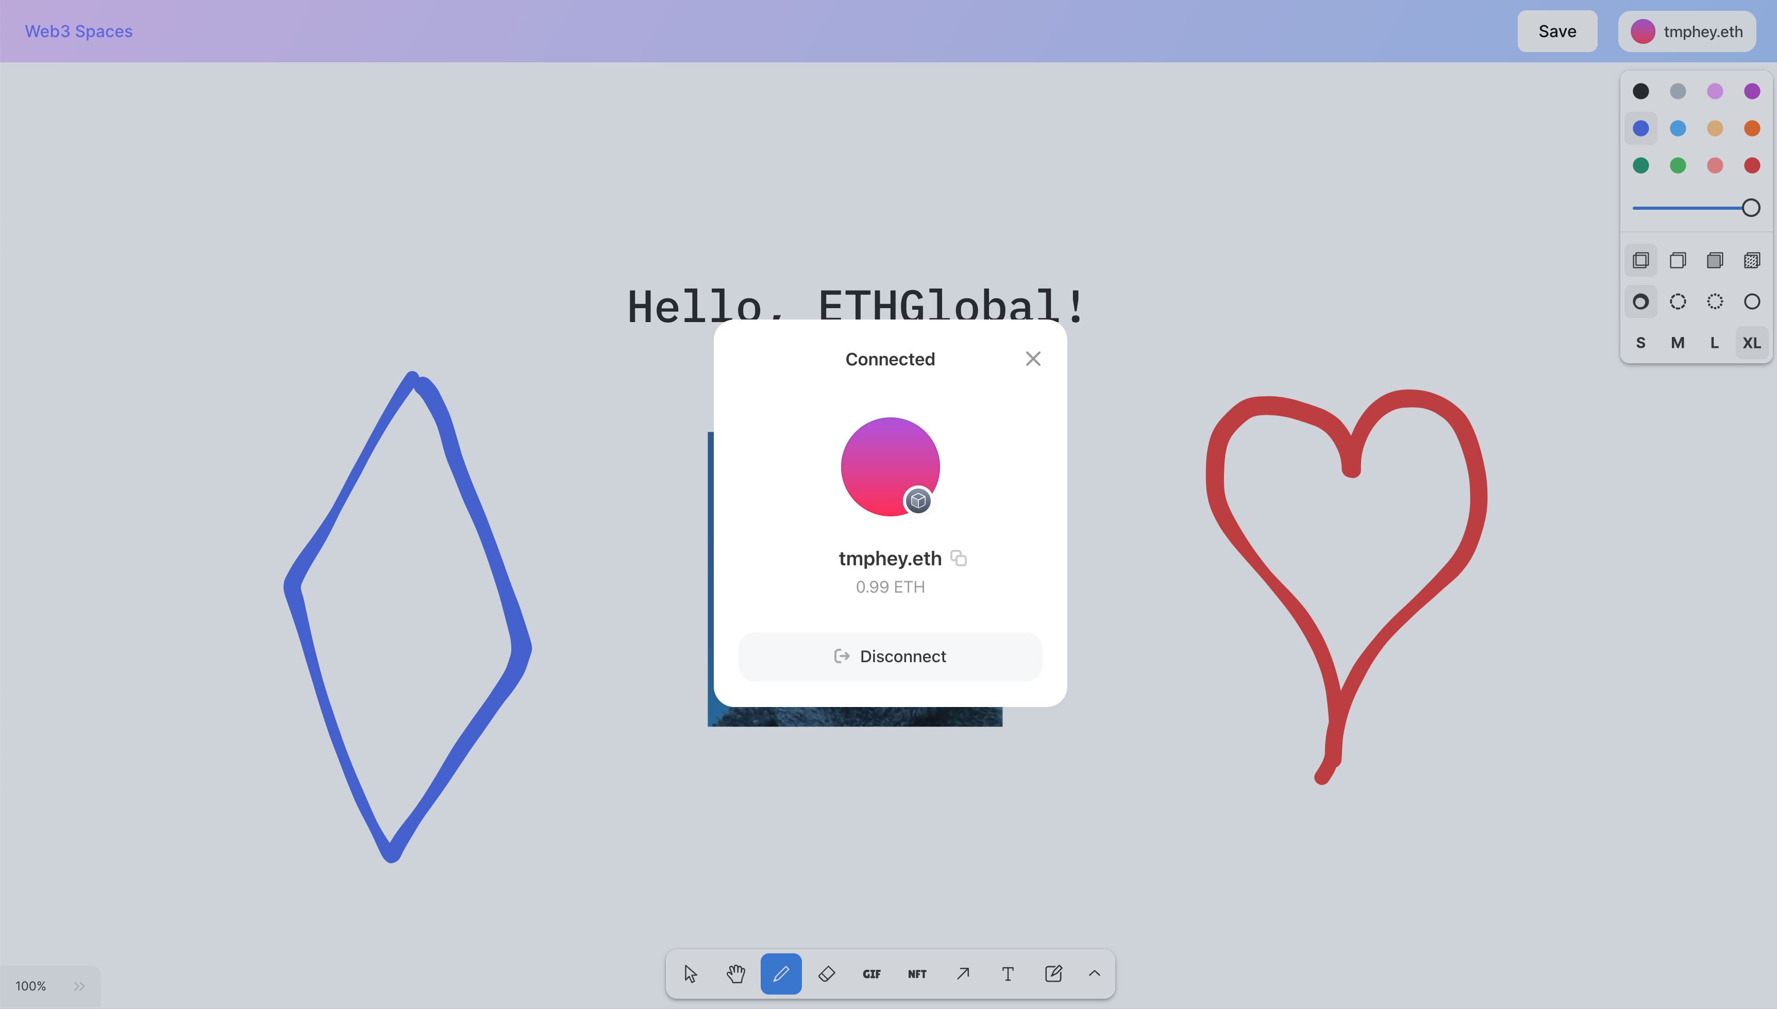This screenshot has height=1009, width=1777.
Task: Expand the zoom panel double chevron
Action: tap(79, 986)
